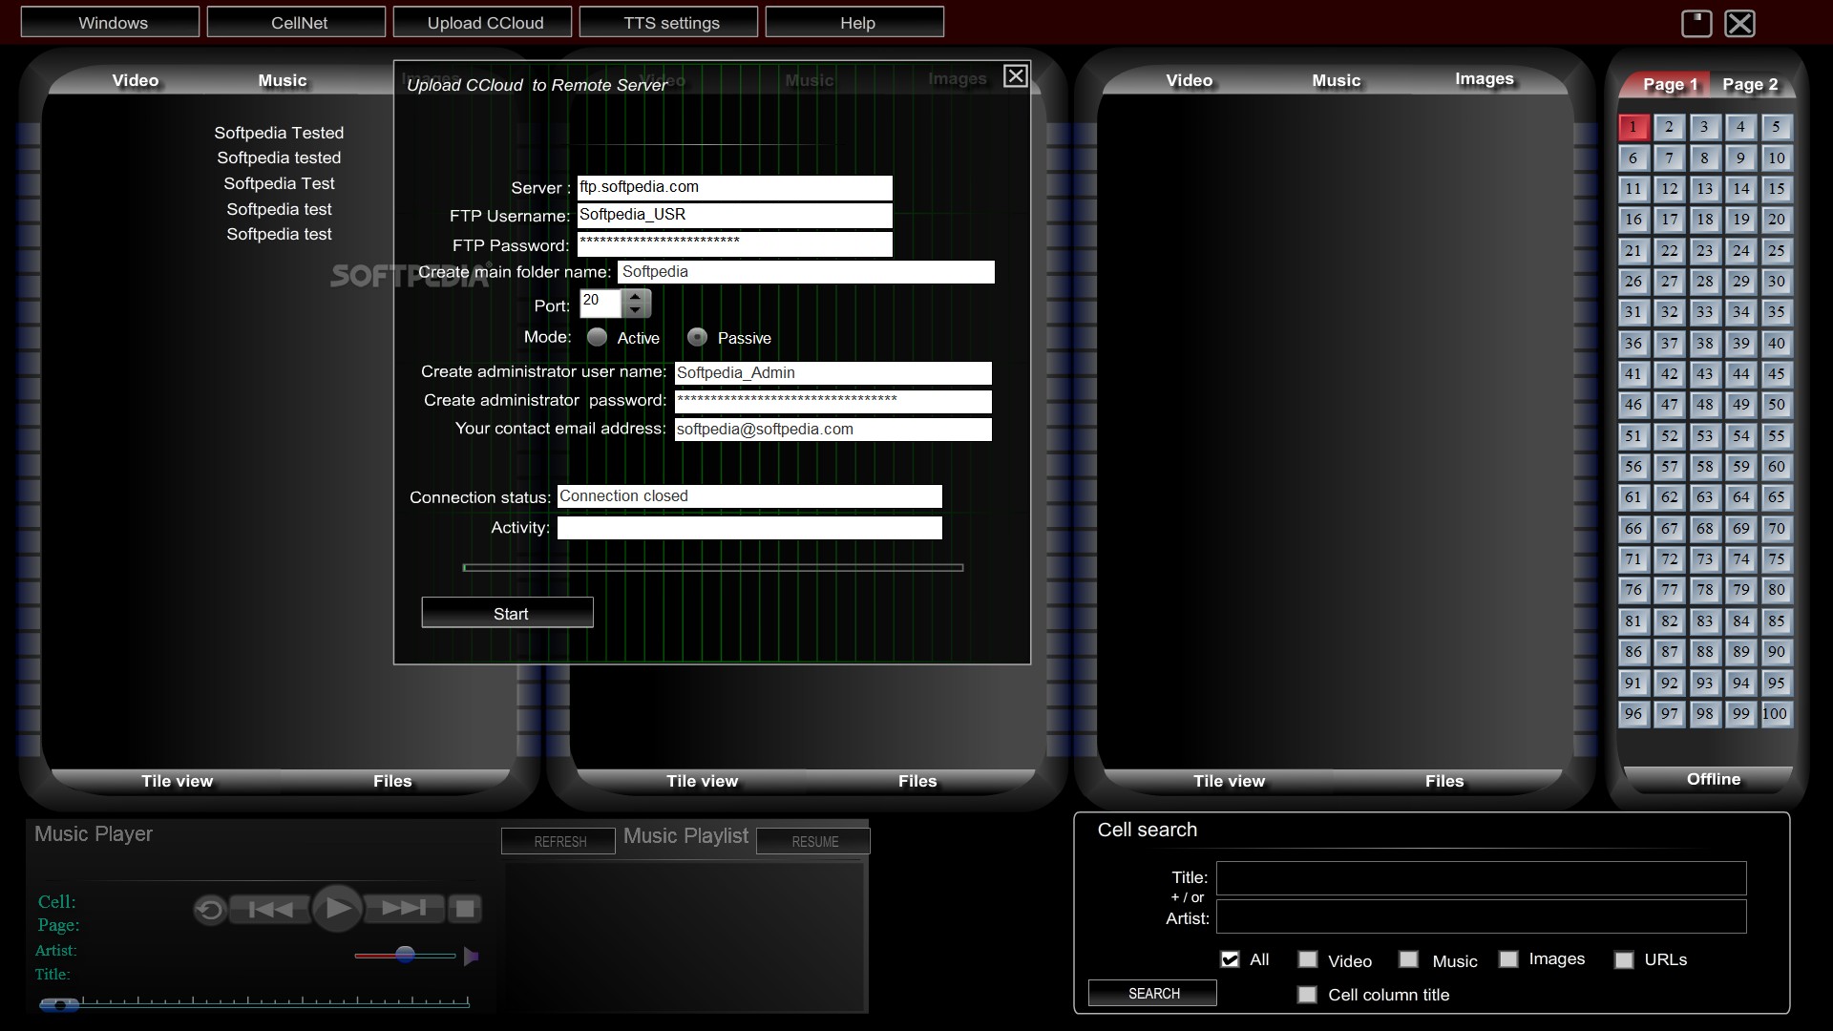Decrease the Port value with down arrow
The height and width of the screenshot is (1031, 1833).
pos(636,311)
